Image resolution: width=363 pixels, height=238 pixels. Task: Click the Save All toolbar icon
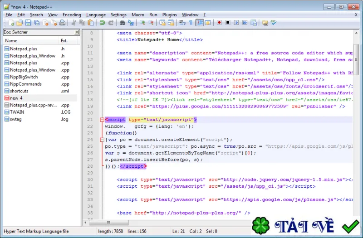click(37, 23)
